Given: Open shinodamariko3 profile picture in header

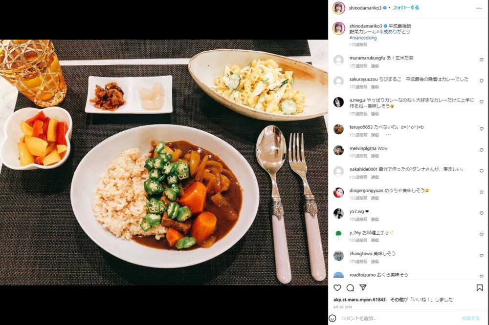Looking at the screenshot, I should tap(339, 8).
